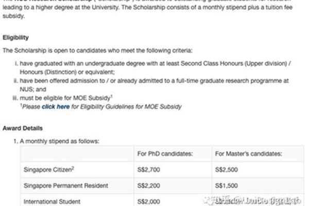
Task: Select the "For Master's candidates:" column header
Action: pyautogui.click(x=249, y=153)
